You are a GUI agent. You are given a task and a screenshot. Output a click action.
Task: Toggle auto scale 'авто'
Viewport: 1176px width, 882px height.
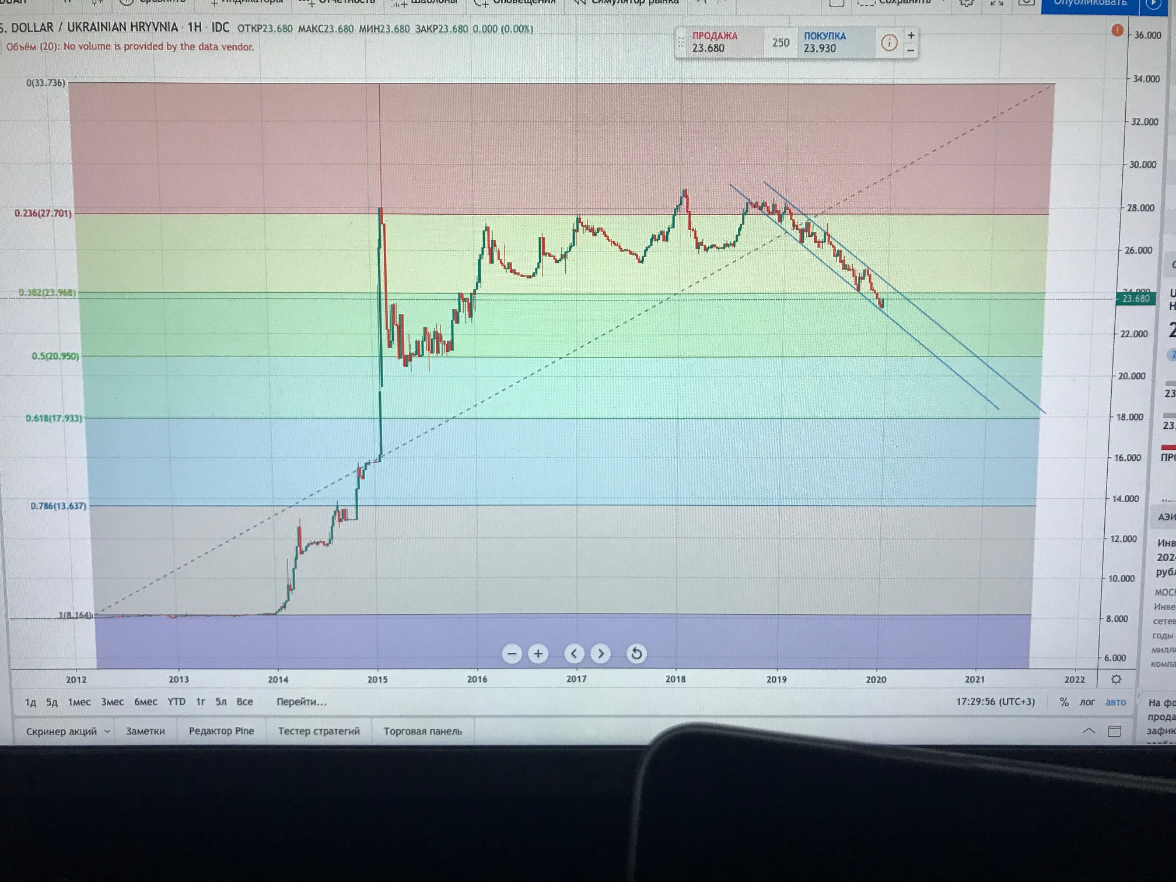coord(1115,702)
